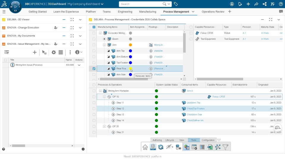Check the Tool Equipment resource checkbox
Image resolution: width=285 pixels, height=160 pixels.
point(191,39)
